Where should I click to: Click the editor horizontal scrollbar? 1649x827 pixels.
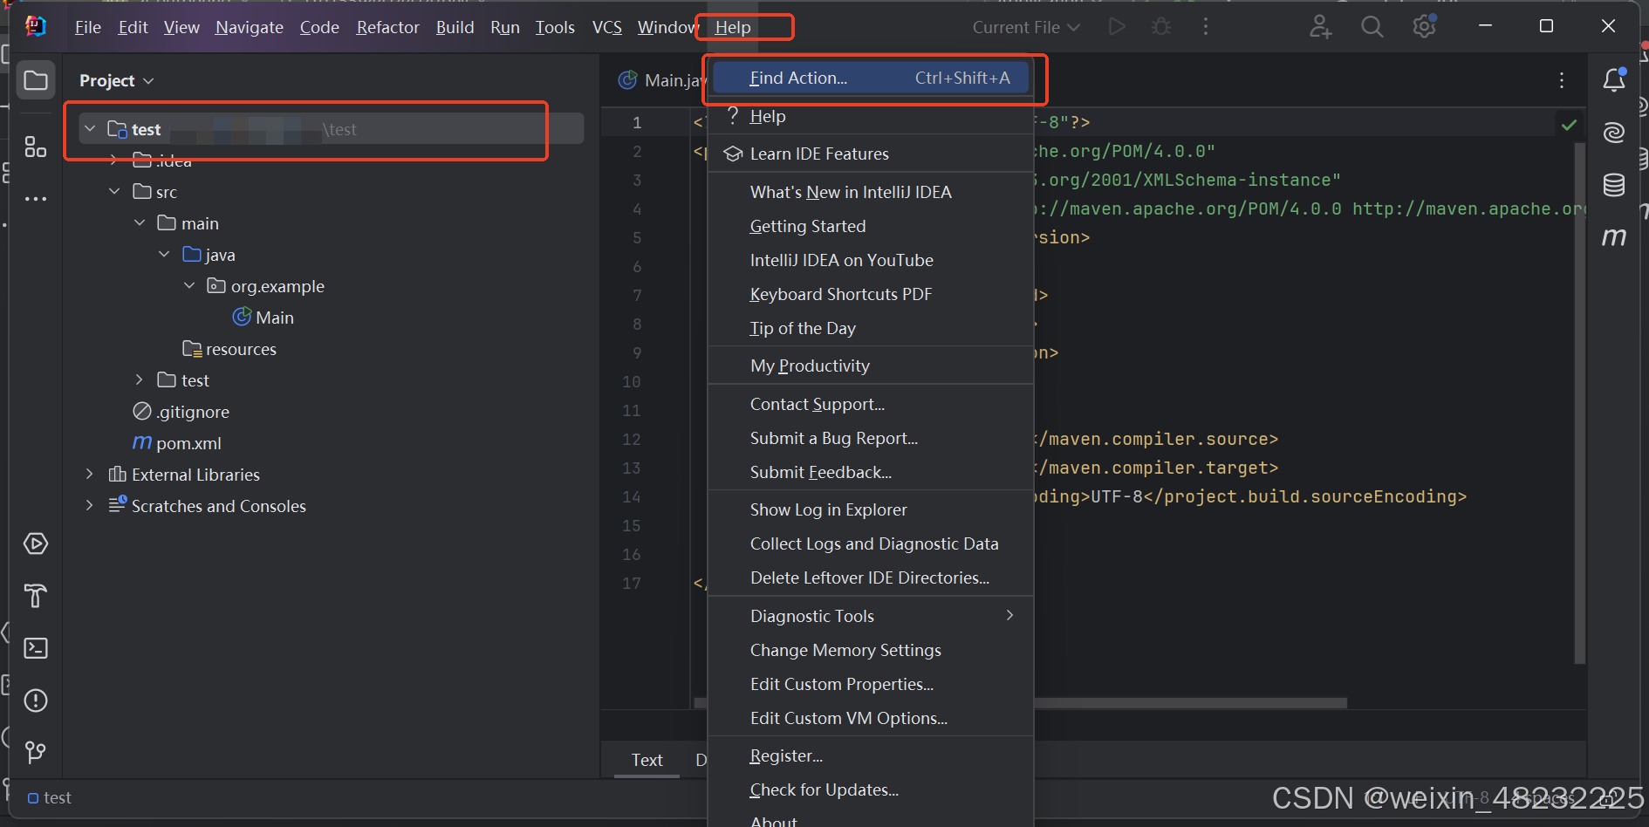pos(1191,702)
